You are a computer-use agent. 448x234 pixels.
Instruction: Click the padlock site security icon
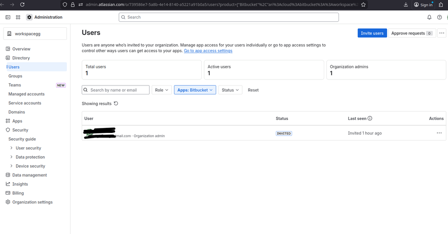click(x=73, y=4)
